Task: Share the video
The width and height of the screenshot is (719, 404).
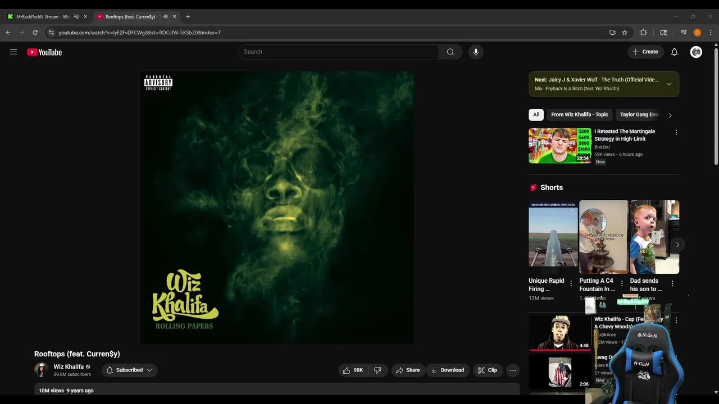Action: click(408, 370)
